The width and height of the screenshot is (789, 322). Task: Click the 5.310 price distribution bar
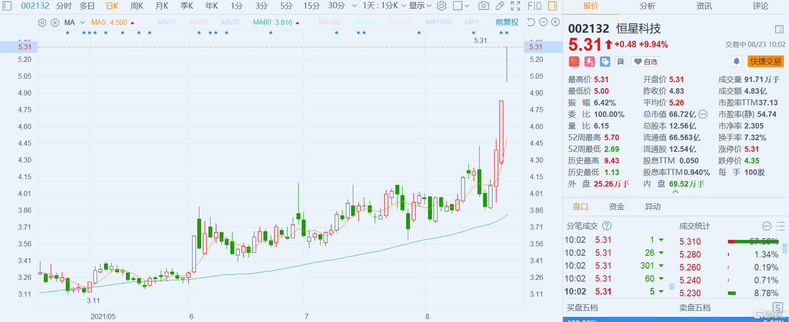click(x=753, y=242)
